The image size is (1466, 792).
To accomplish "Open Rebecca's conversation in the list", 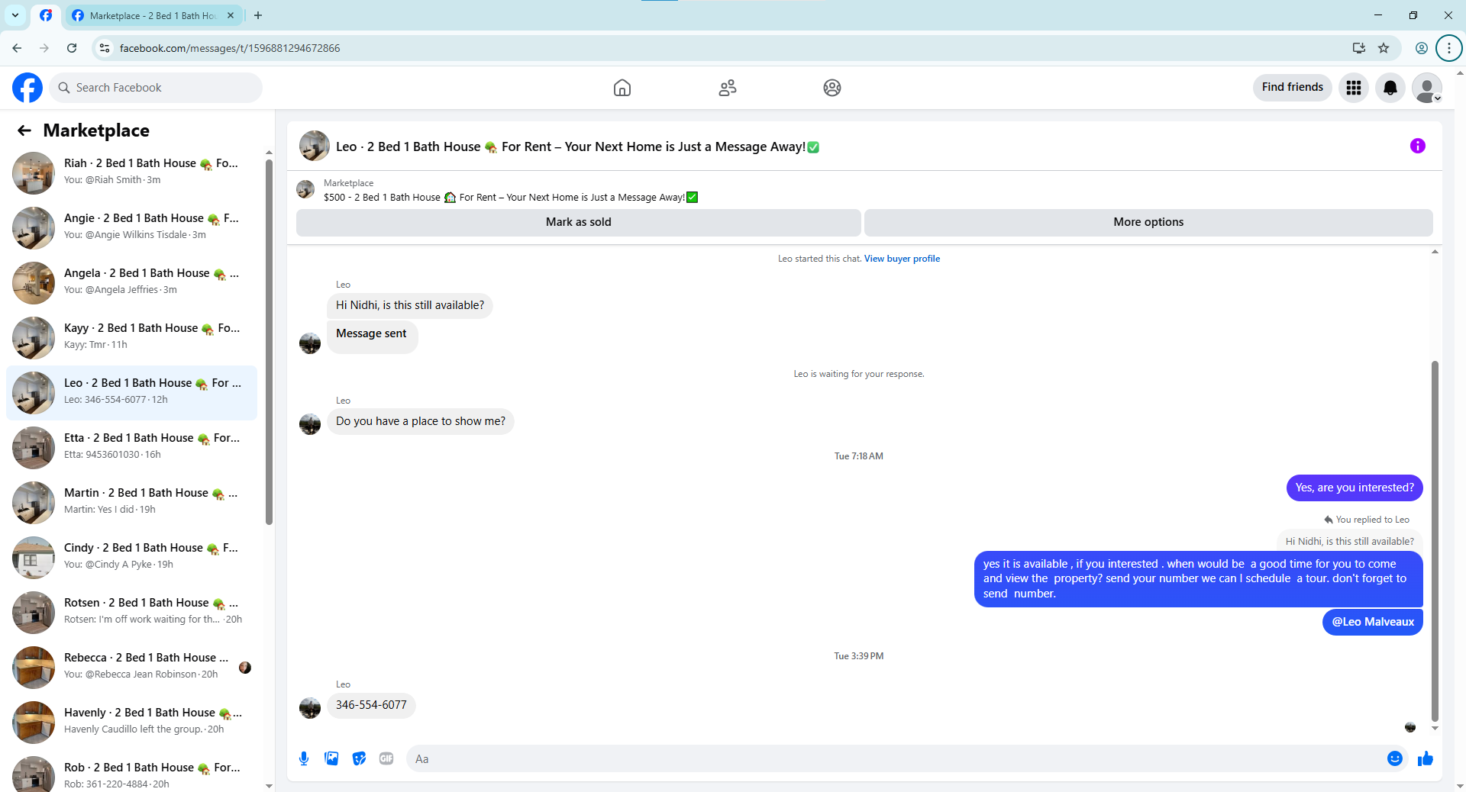I will 132,667.
